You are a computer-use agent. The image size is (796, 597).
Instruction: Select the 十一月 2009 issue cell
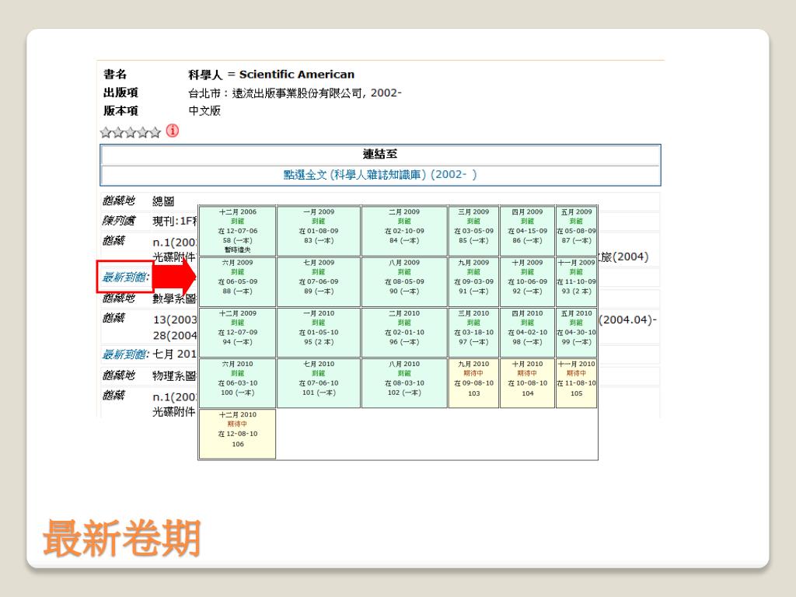coord(576,281)
